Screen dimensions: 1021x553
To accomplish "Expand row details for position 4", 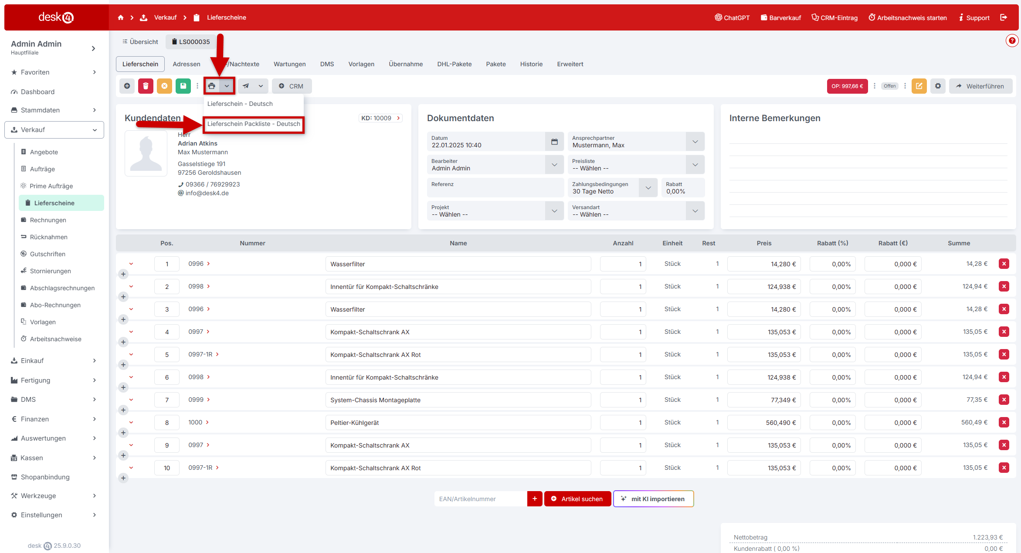I will 131,332.
